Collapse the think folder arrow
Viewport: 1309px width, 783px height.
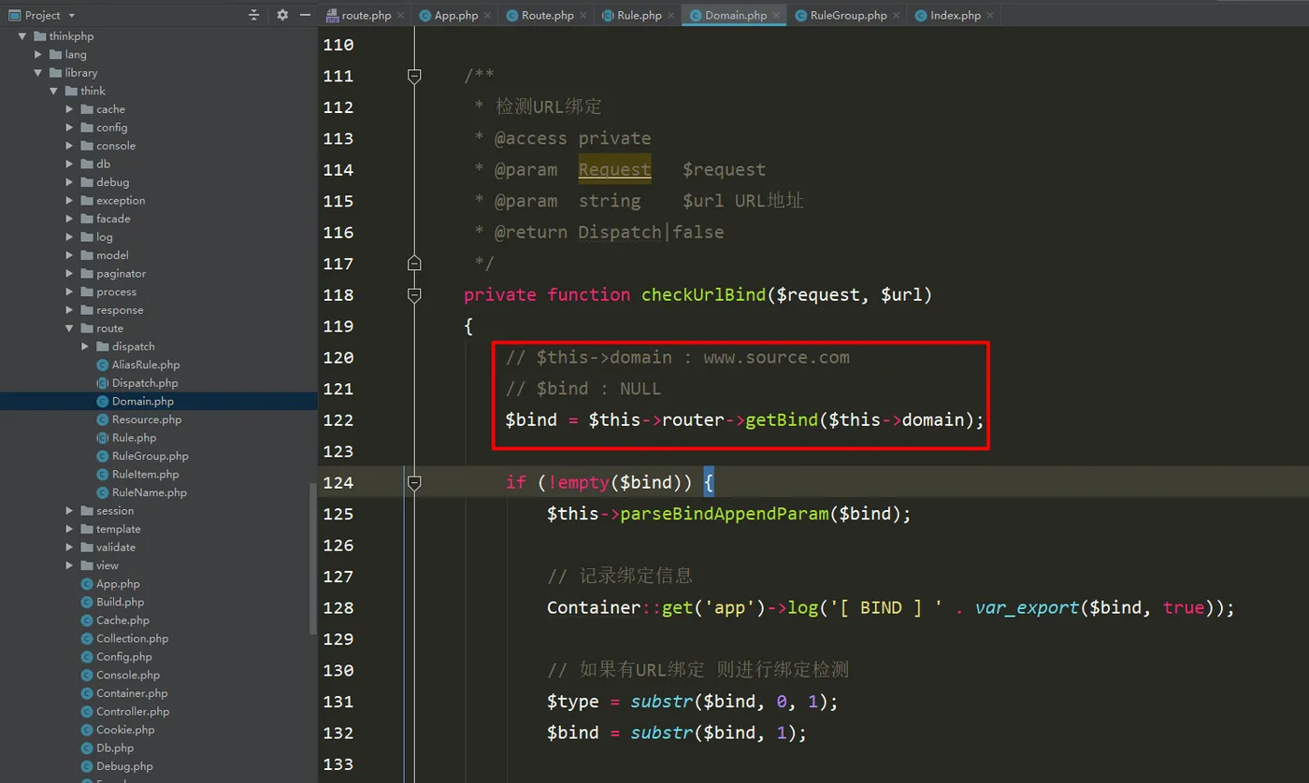pyautogui.click(x=54, y=91)
